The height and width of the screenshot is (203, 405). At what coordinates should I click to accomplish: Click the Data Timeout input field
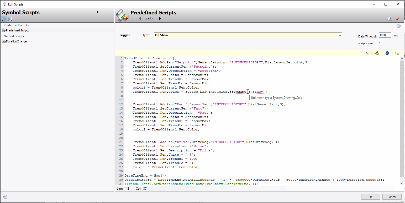385,35
